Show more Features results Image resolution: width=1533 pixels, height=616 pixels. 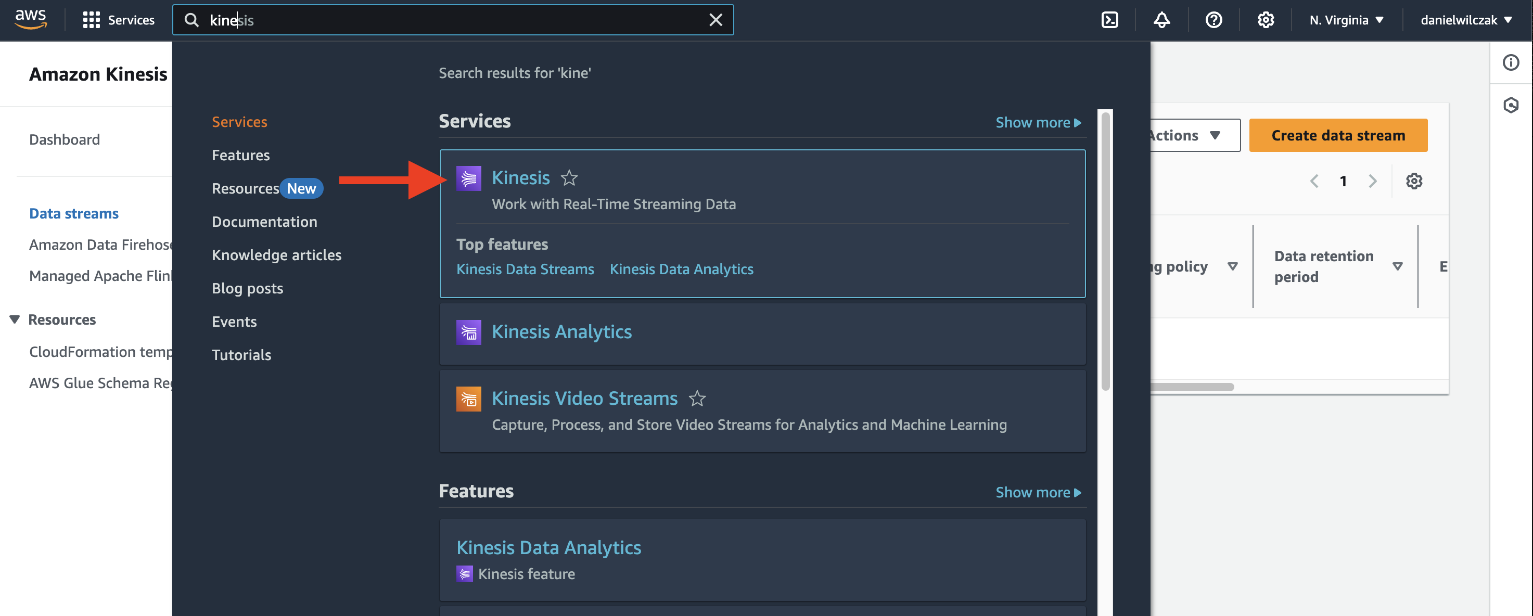point(1038,493)
